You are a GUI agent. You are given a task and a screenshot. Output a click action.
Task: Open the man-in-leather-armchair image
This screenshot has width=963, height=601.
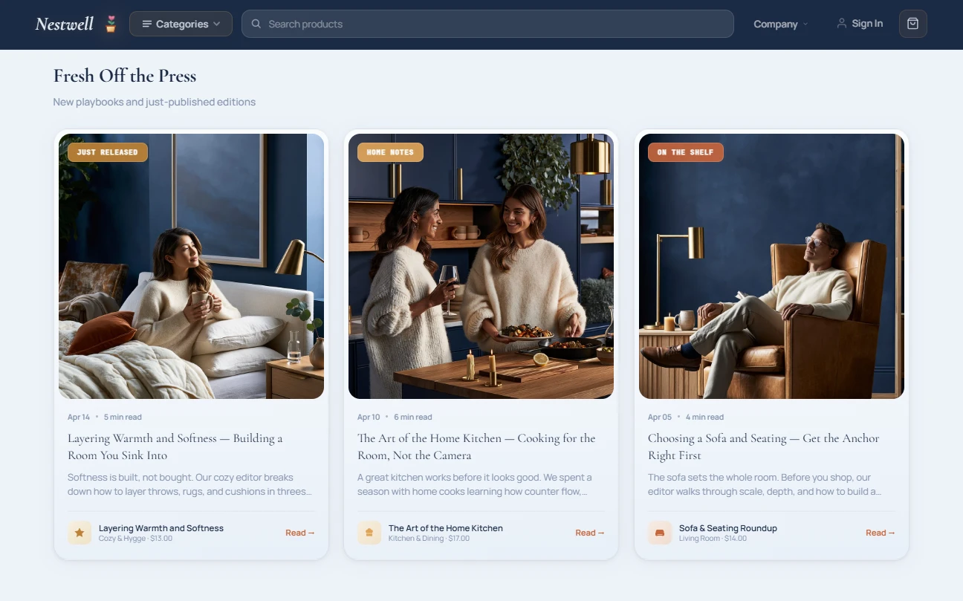pos(771,266)
